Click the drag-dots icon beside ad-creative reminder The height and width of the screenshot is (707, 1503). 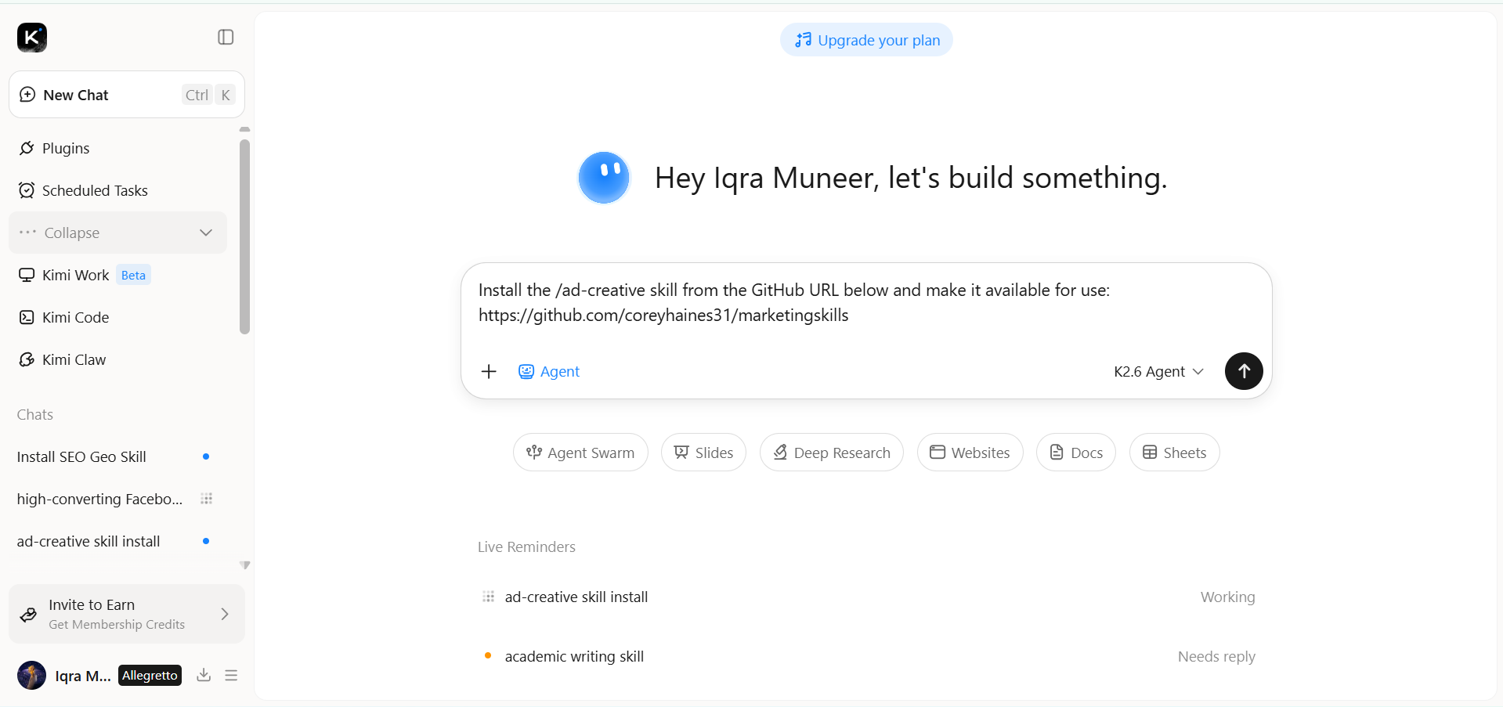pyautogui.click(x=488, y=597)
